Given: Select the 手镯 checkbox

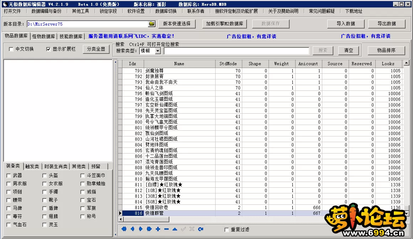Looking at the screenshot, I should [44, 192].
